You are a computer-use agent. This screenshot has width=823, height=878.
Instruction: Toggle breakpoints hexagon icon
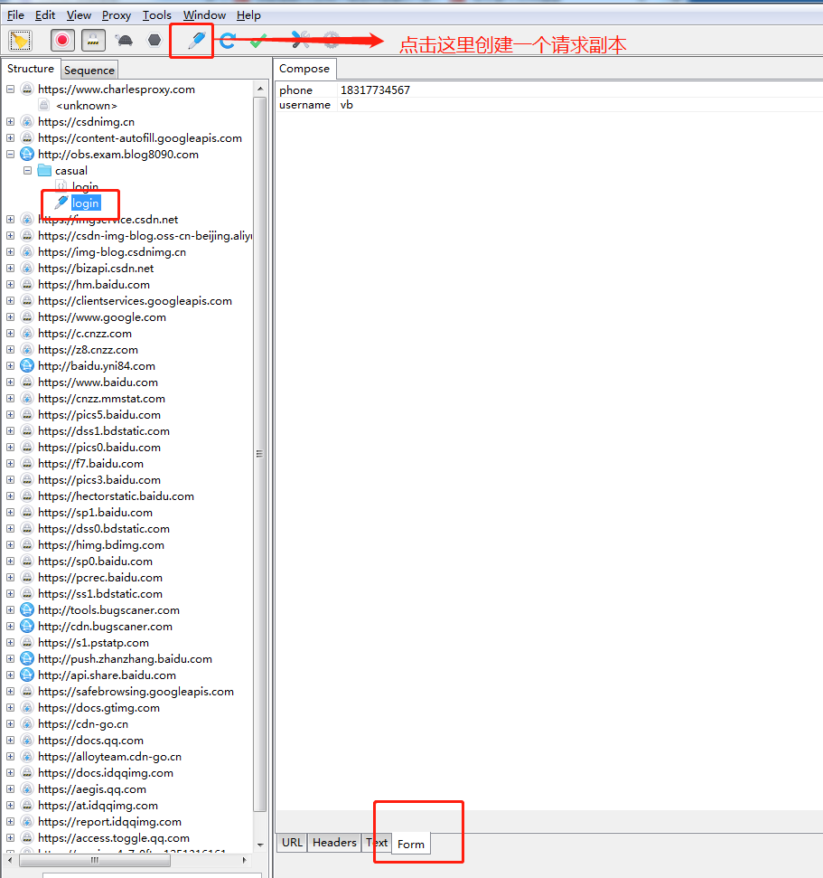[x=154, y=41]
